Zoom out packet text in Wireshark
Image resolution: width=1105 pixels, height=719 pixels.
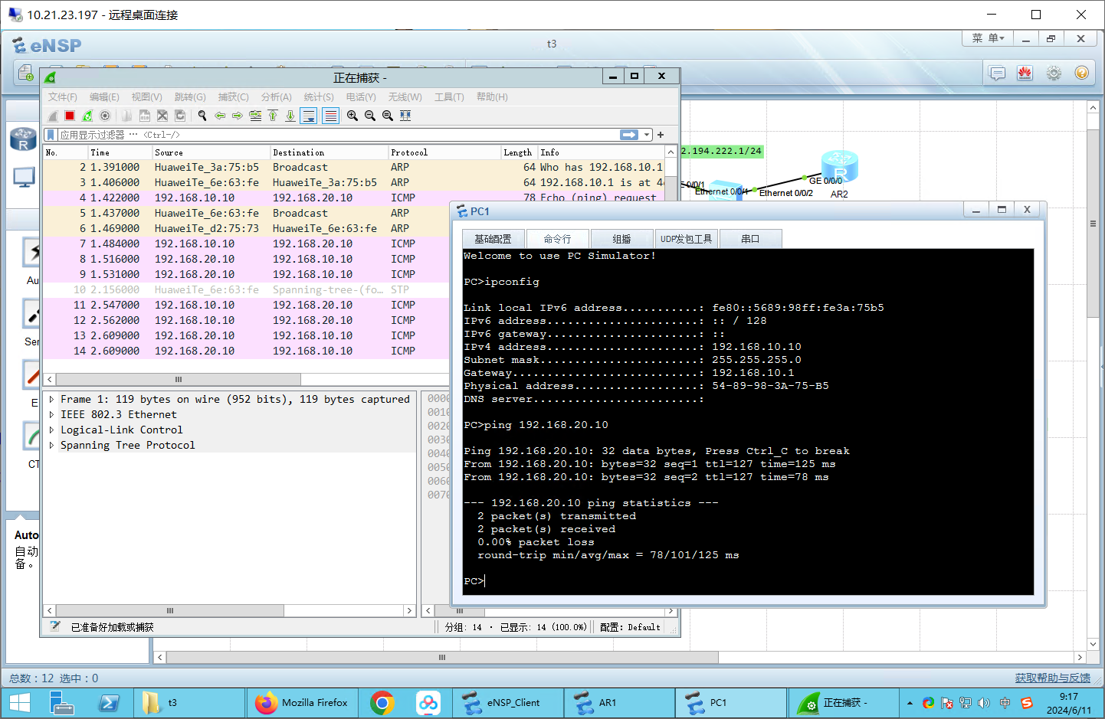(x=370, y=116)
